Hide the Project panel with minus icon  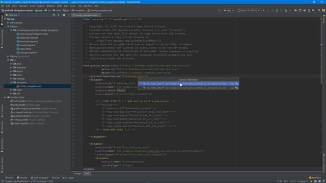(x=68, y=15)
